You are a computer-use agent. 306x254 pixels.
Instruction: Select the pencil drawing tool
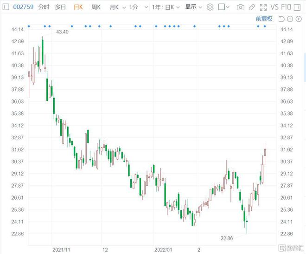[x=251, y=7]
